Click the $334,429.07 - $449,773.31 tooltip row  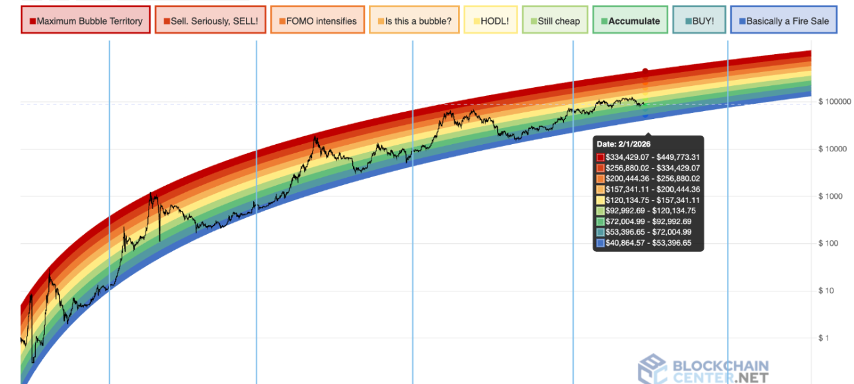click(648, 157)
